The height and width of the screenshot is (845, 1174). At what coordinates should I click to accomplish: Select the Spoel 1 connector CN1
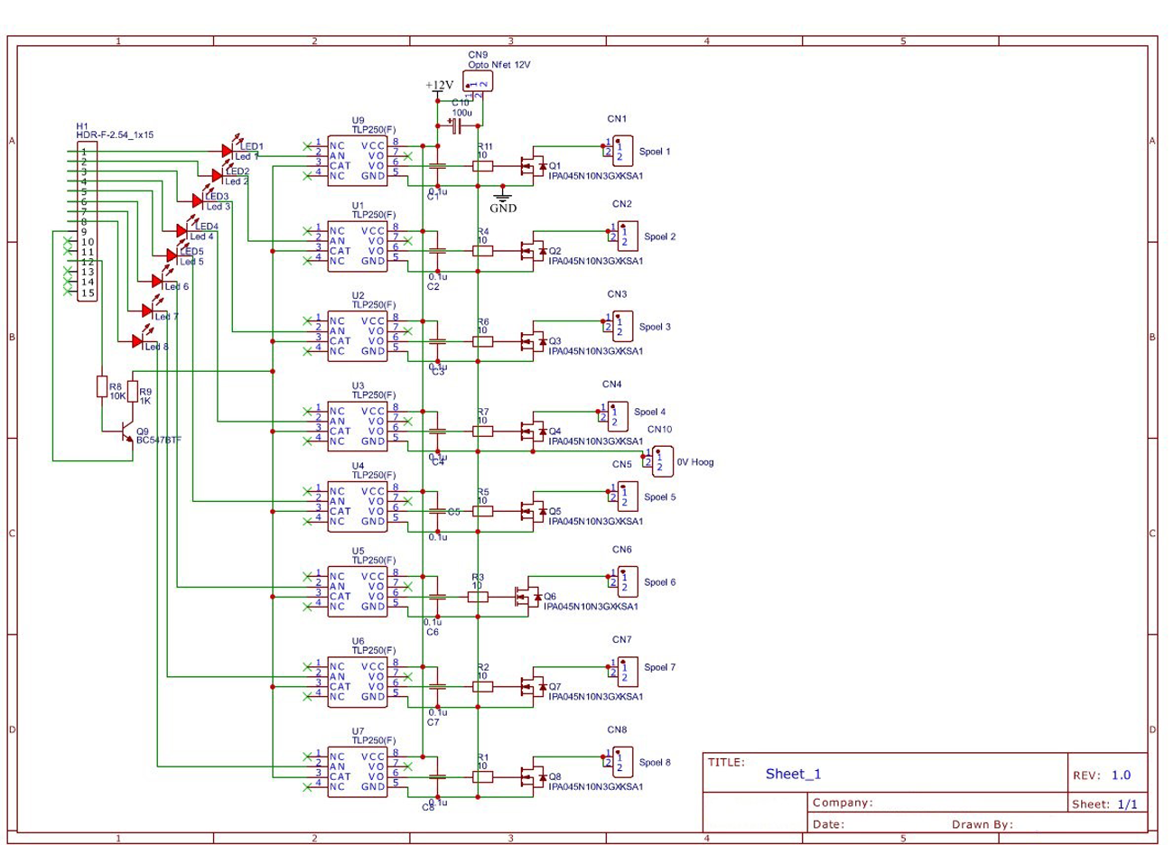(621, 150)
